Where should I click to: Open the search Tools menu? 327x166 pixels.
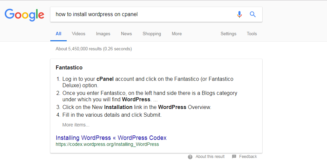tap(252, 34)
